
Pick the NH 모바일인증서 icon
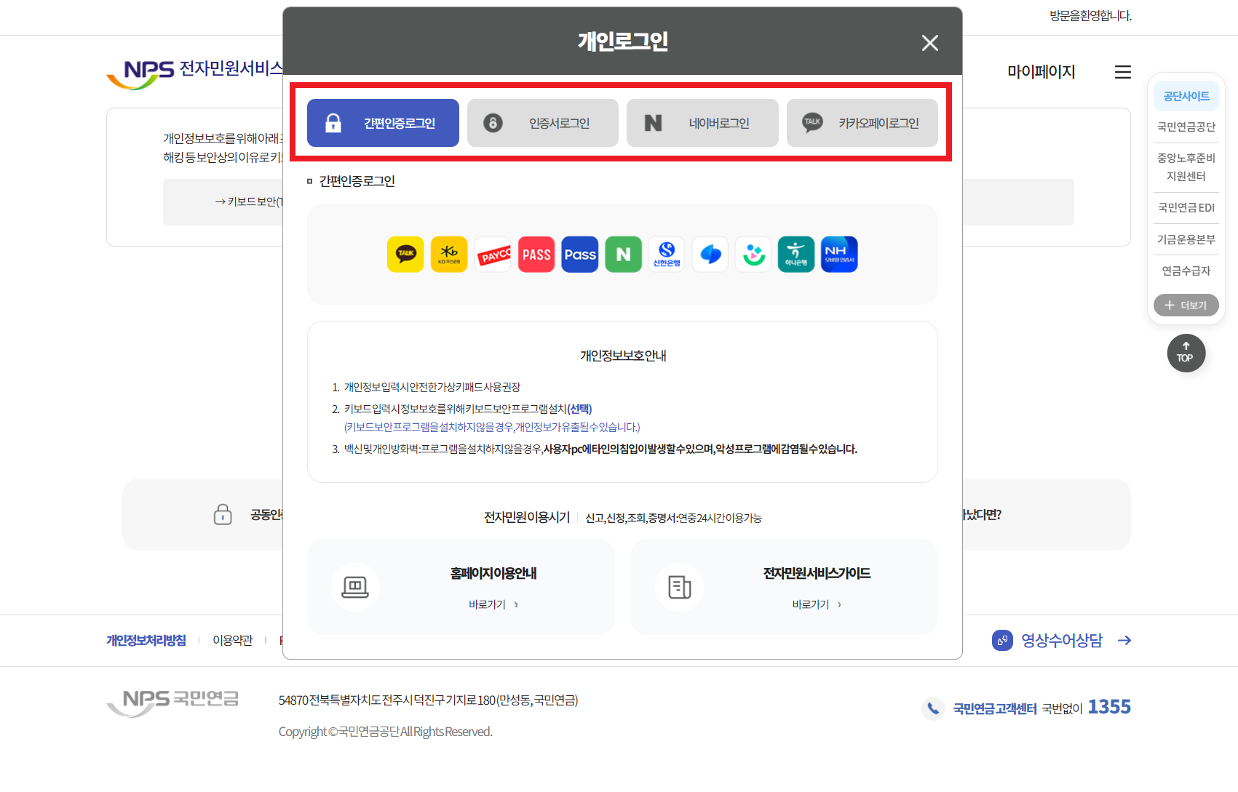(x=839, y=255)
